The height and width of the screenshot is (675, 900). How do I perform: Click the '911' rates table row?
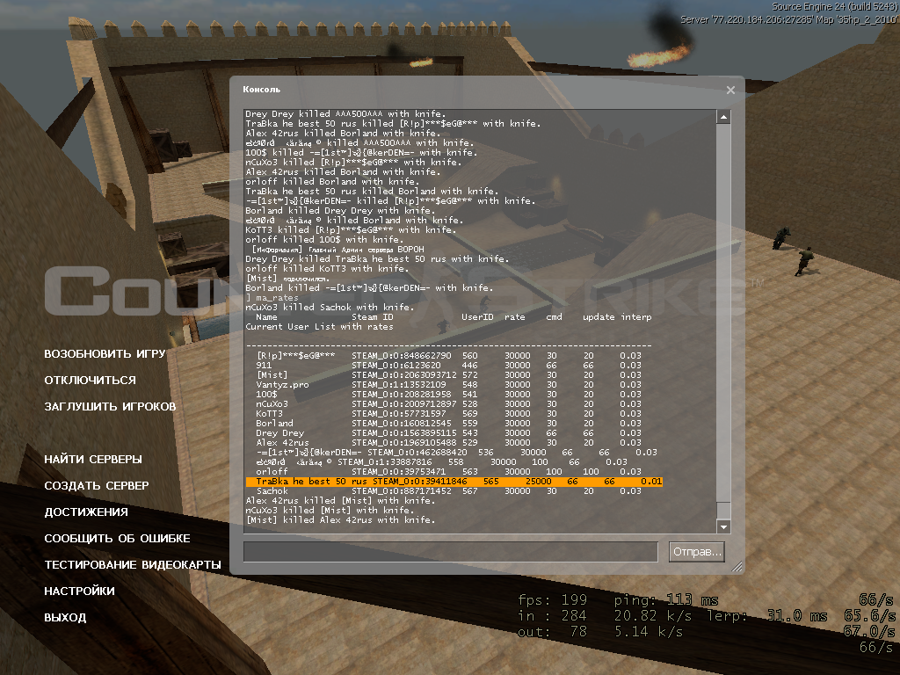tap(449, 366)
